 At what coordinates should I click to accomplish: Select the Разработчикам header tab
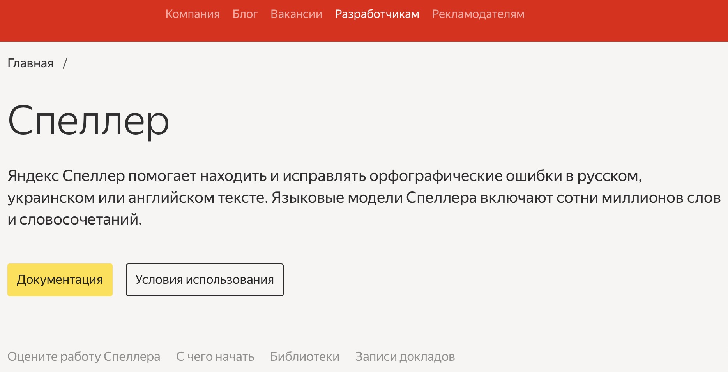coord(377,14)
